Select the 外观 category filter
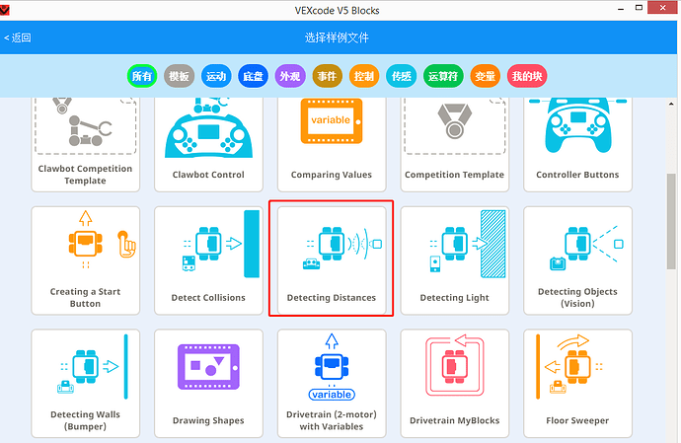 click(x=290, y=76)
